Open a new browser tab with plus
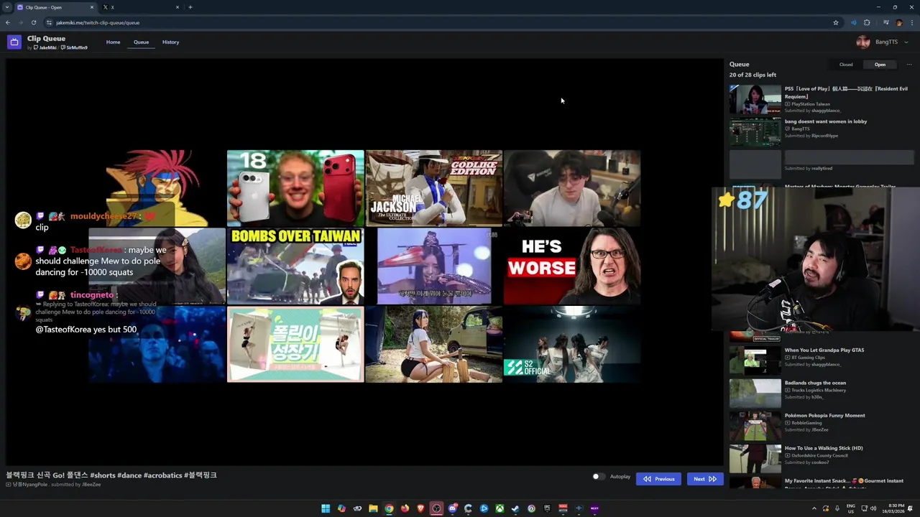The height and width of the screenshot is (517, 920). (190, 7)
